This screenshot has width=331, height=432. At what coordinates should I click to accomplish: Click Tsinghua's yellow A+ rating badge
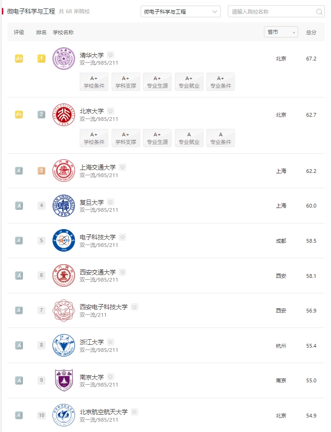click(19, 59)
